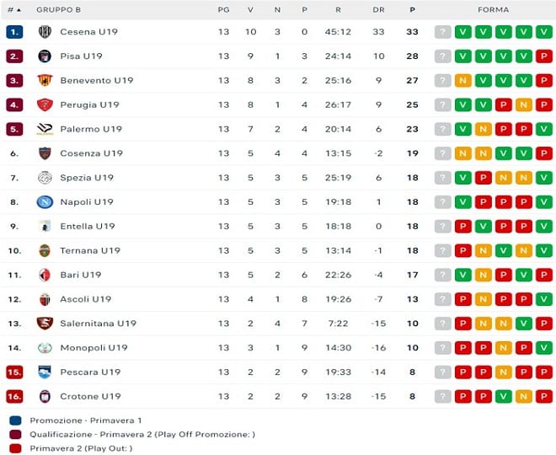This screenshot has width=556, height=455.
Task: Sort standings by DR column header
Action: [378, 9]
